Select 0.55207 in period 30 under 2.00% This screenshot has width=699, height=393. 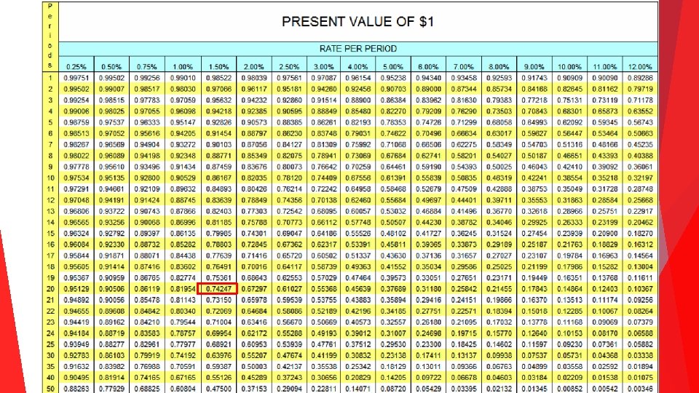[x=253, y=356]
